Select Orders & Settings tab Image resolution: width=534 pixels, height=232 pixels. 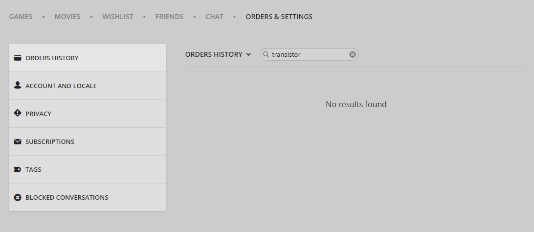[x=279, y=17]
